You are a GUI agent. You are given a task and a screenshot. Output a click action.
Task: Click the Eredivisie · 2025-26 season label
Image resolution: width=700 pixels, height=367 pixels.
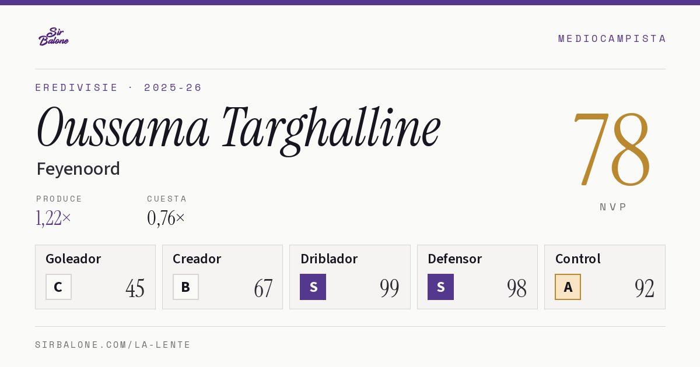coord(118,87)
